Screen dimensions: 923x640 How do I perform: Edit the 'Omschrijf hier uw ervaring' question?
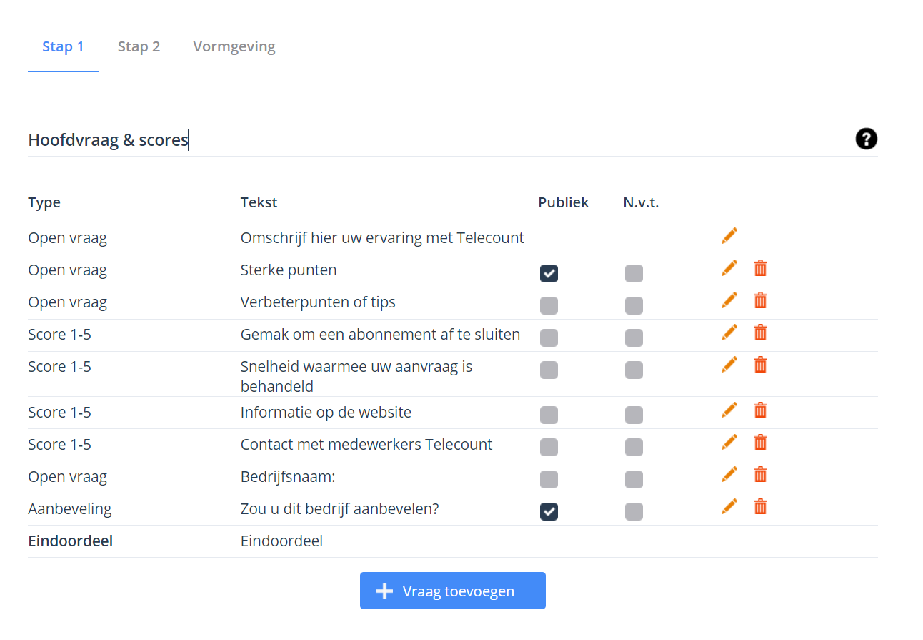coord(729,236)
